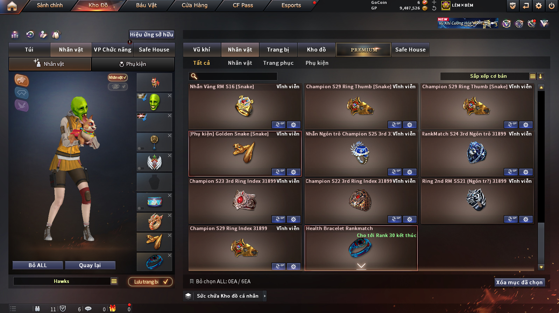Open the search magnifier in inventory

194,76
